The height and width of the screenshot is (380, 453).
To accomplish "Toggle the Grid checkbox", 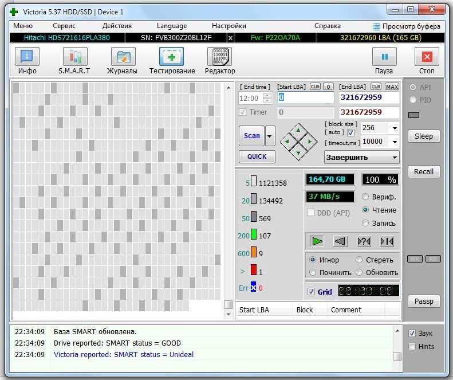I will 311,291.
